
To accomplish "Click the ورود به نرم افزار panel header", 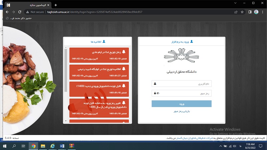I will coord(182,41).
